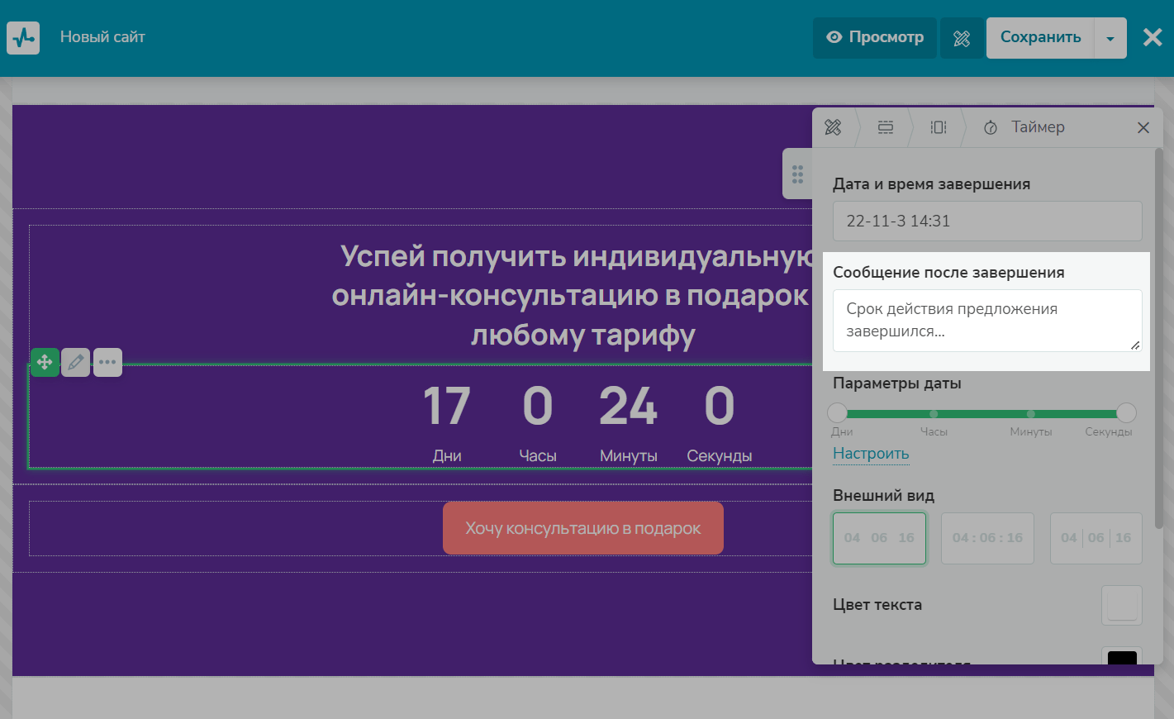
Task: Click the app logo icon in the header
Action: click(x=23, y=38)
